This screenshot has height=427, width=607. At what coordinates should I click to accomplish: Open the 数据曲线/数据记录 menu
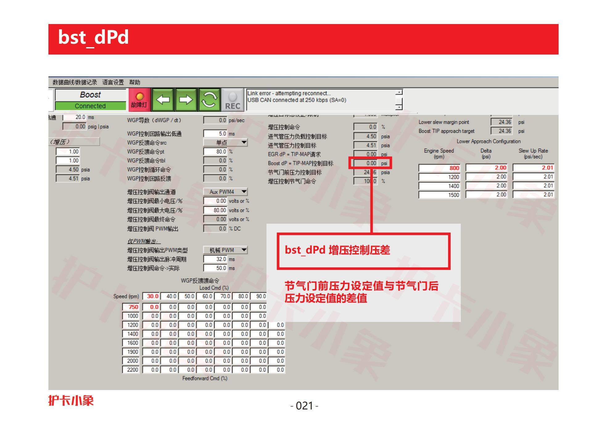75,82
